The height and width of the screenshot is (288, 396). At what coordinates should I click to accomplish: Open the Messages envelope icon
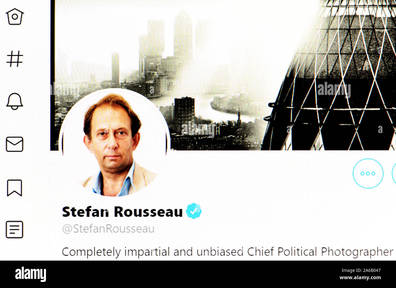tap(15, 144)
